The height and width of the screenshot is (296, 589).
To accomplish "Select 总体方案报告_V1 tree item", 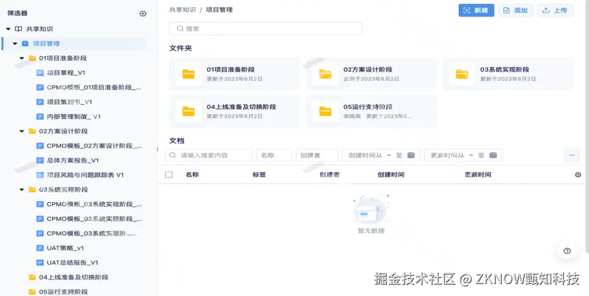I will click(x=73, y=160).
